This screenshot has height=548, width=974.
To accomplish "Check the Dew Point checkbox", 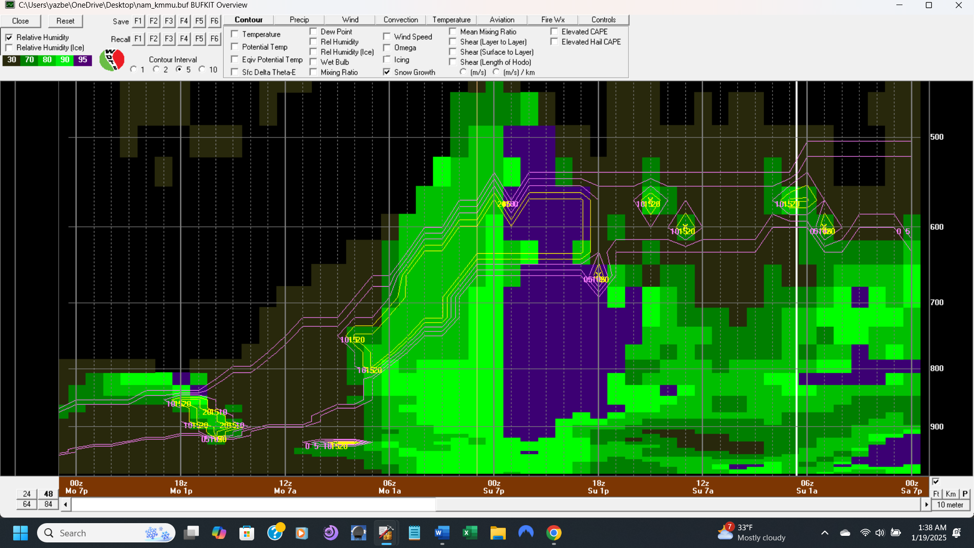I will 313,31.
